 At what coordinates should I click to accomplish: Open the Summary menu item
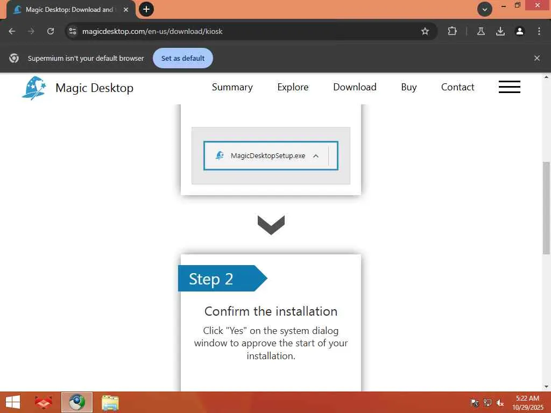232,87
